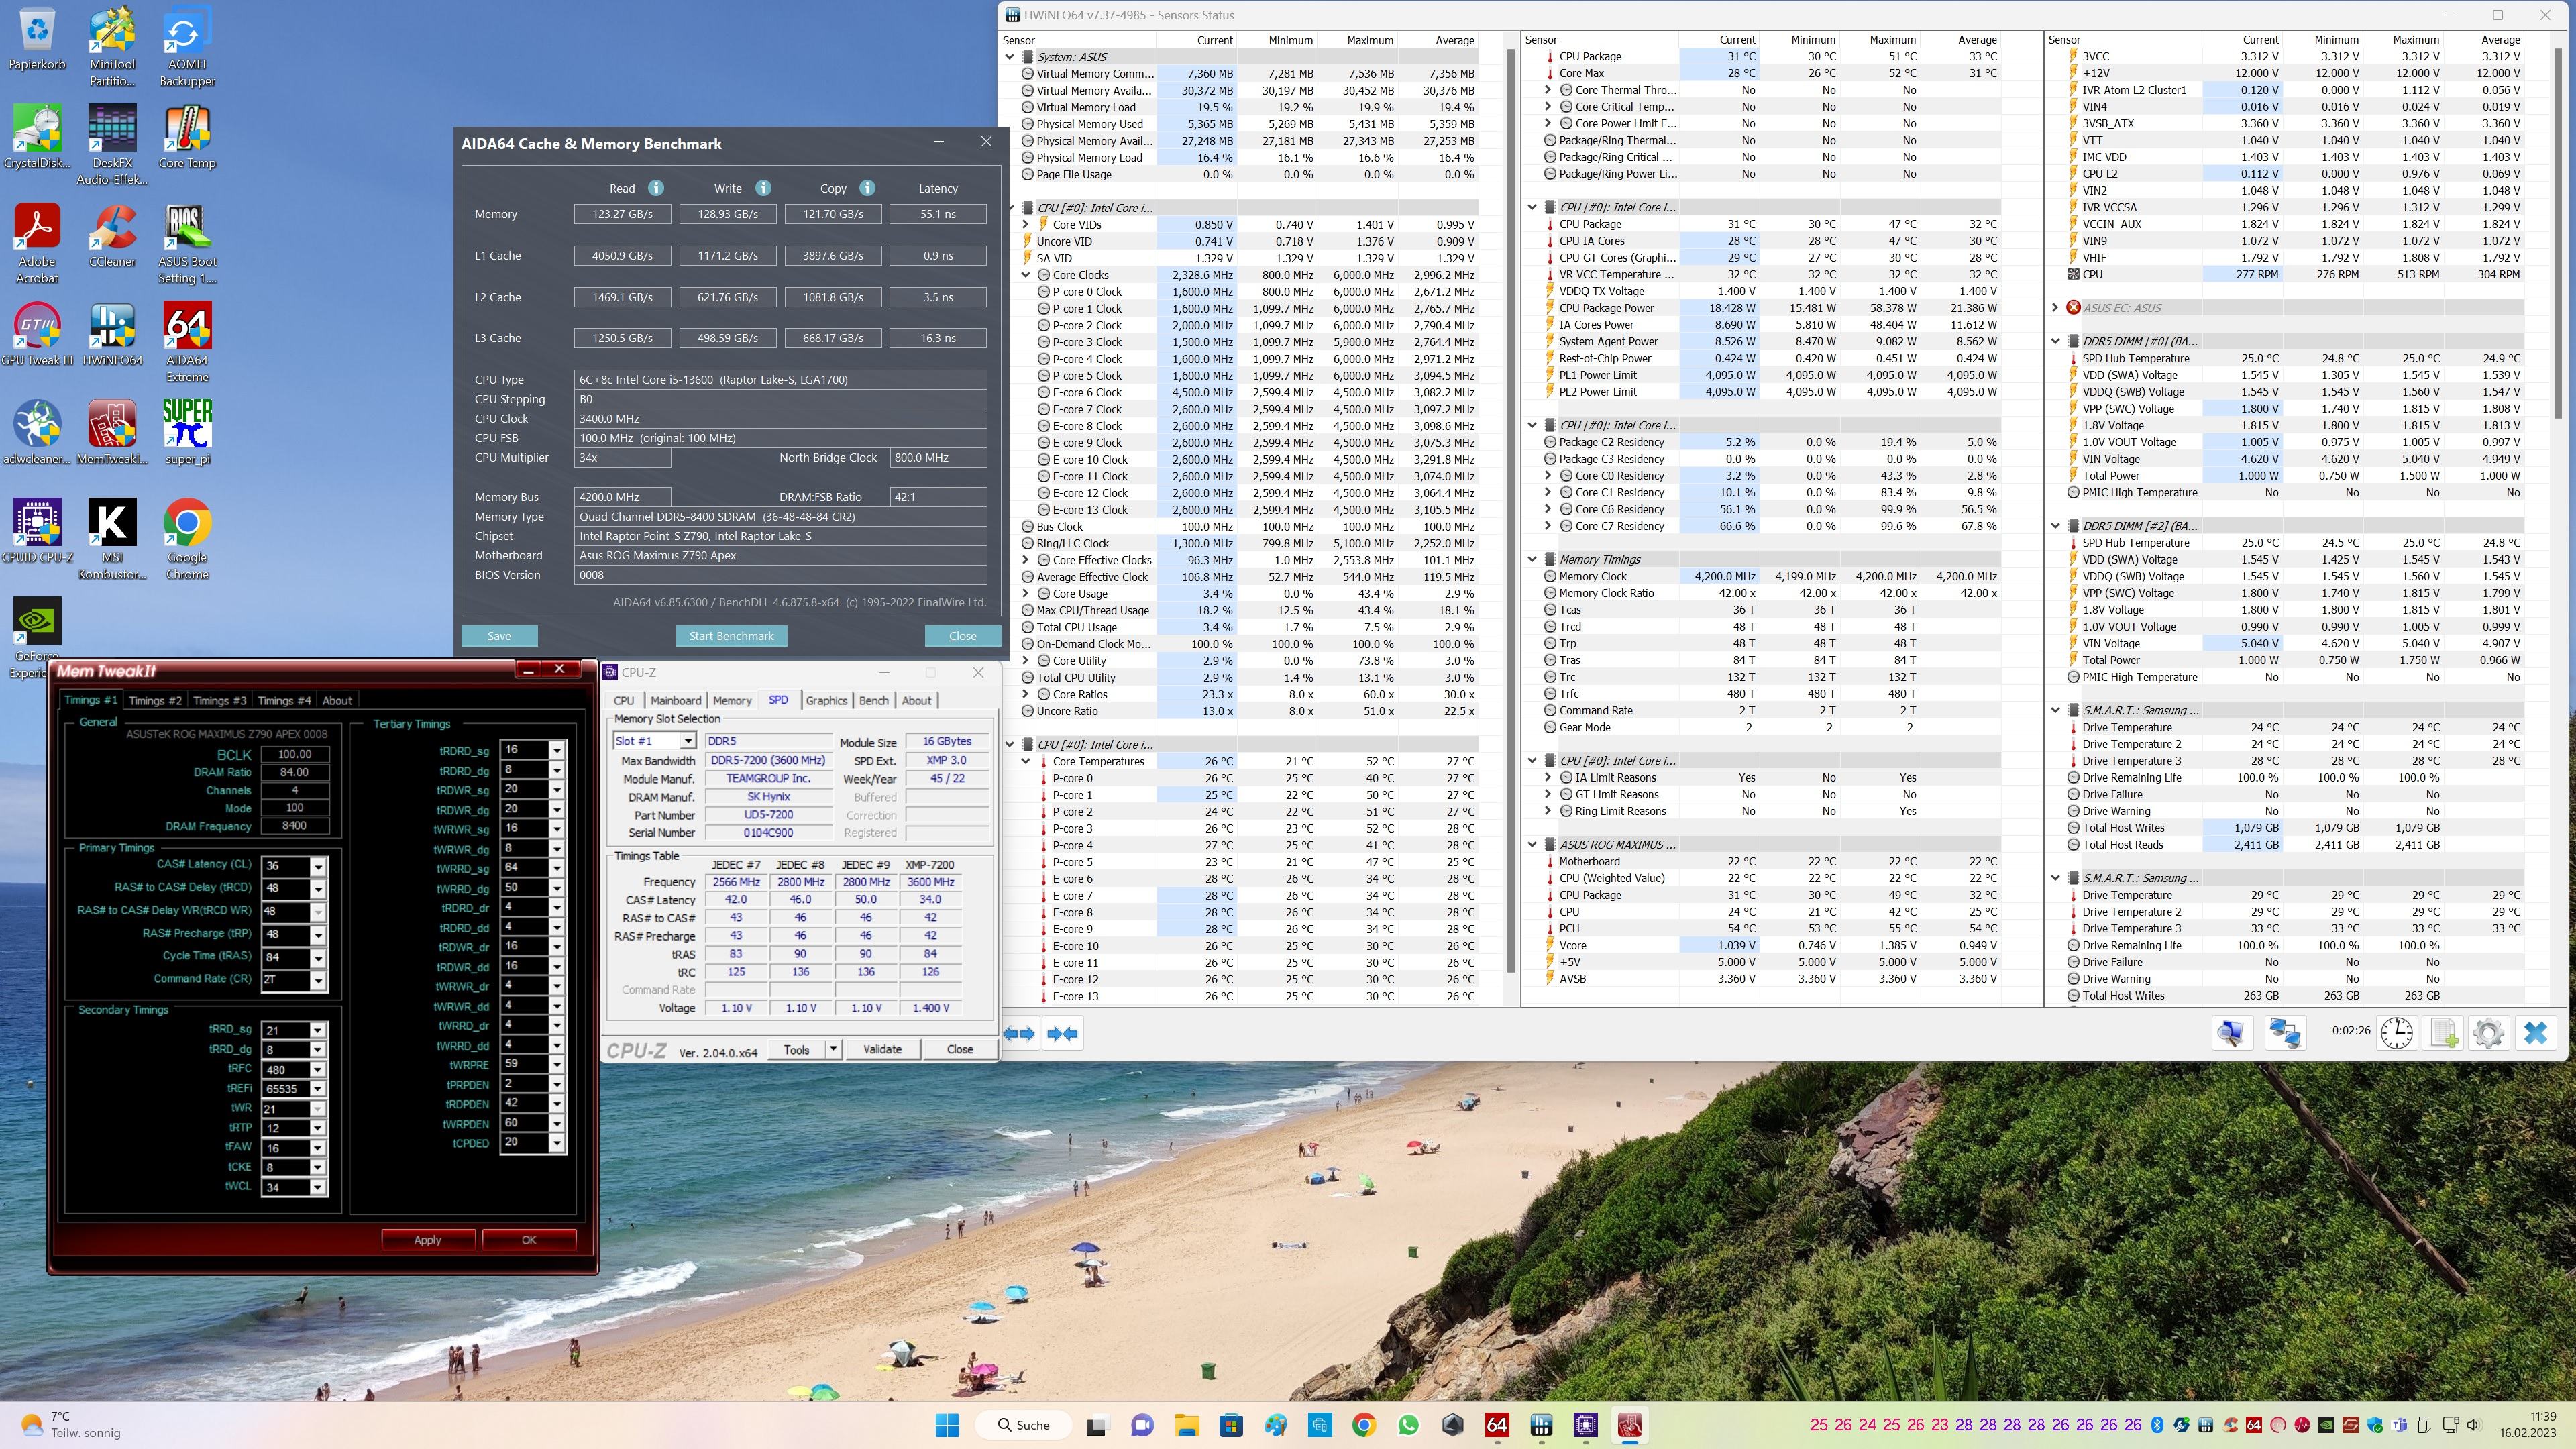The width and height of the screenshot is (2576, 1449).
Task: Click OK in MemTweakIt
Action: coord(529,1240)
